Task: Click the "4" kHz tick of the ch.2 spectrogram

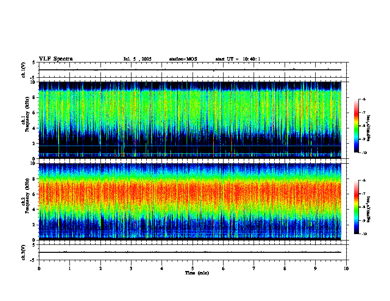Action: click(x=34, y=210)
